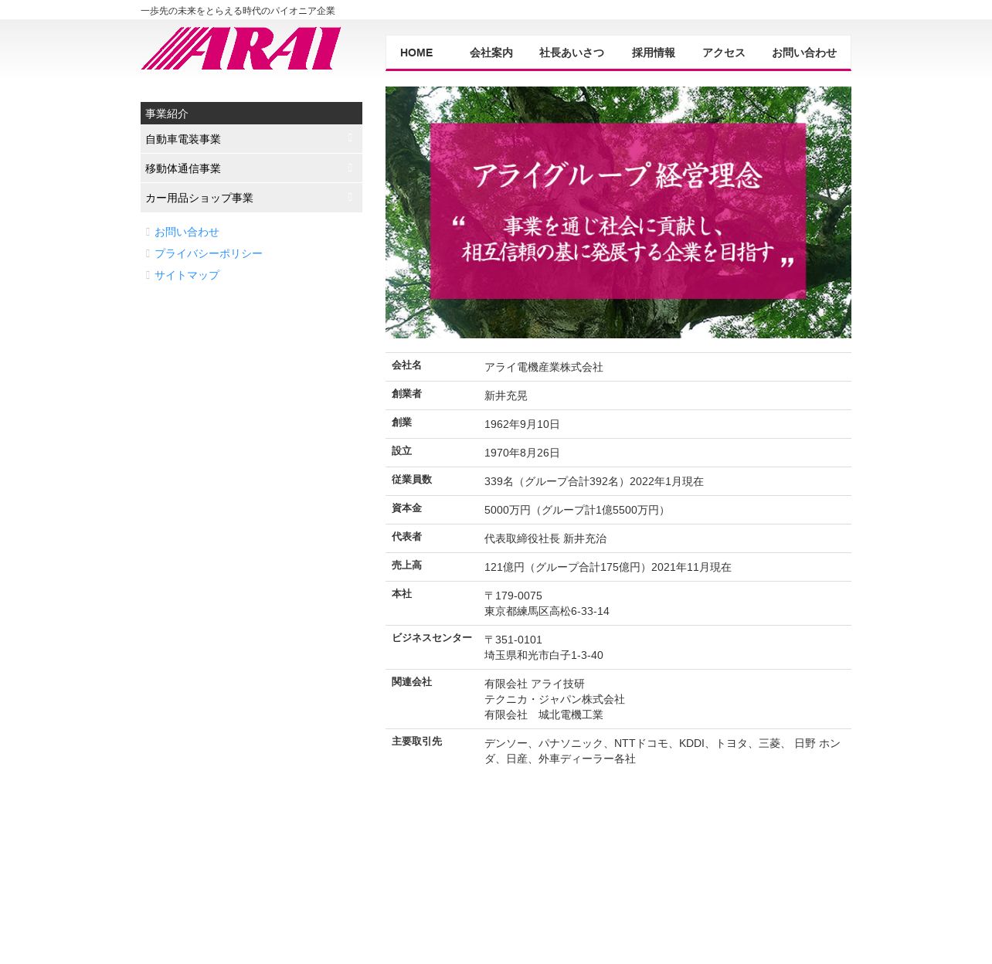Viewport: 992px width, 964px height.
Task: Click 有限会社 城北電機工業 text
Action: tap(544, 715)
